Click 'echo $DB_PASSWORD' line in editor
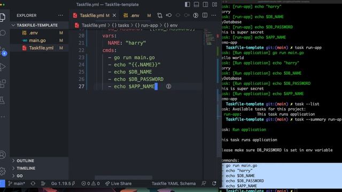 click(138, 79)
